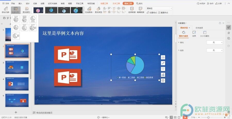Switch to slide sorter grid view
The width and height of the screenshot is (232, 119).
coord(175,117)
